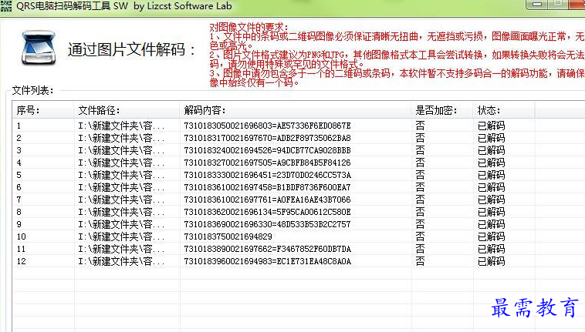The height and width of the screenshot is (332, 585).
Task: Click the 已解码 status in row 6
Action: [492, 187]
